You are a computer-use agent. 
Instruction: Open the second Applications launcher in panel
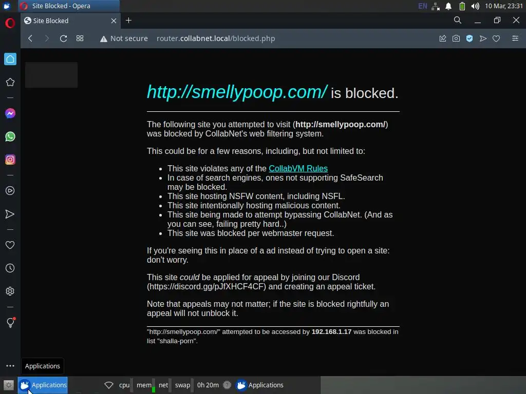coord(259,385)
